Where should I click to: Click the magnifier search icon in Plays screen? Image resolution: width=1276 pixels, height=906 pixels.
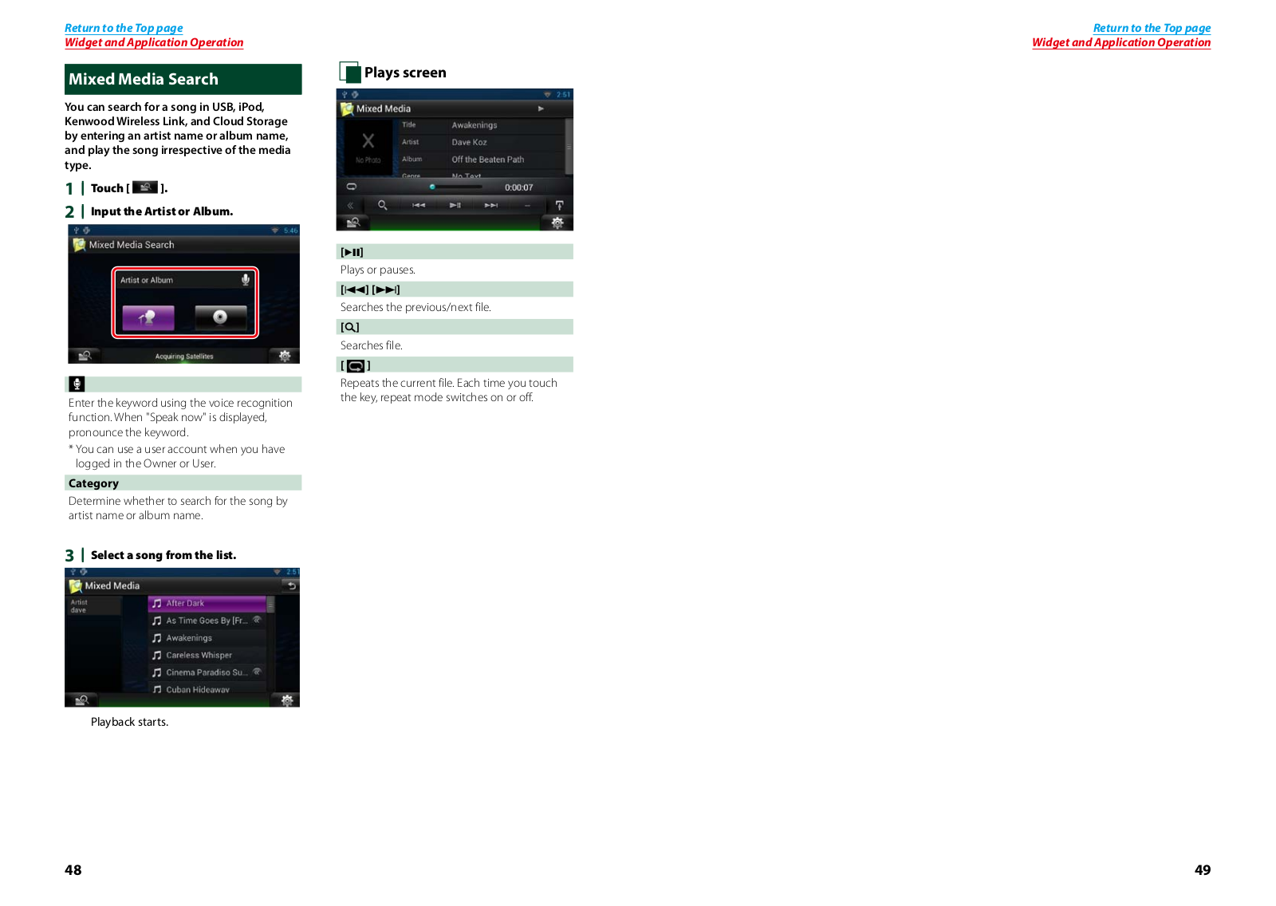coord(383,205)
